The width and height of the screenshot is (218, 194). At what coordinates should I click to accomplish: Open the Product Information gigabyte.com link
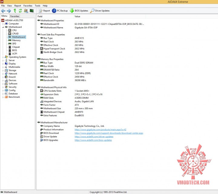(101, 130)
